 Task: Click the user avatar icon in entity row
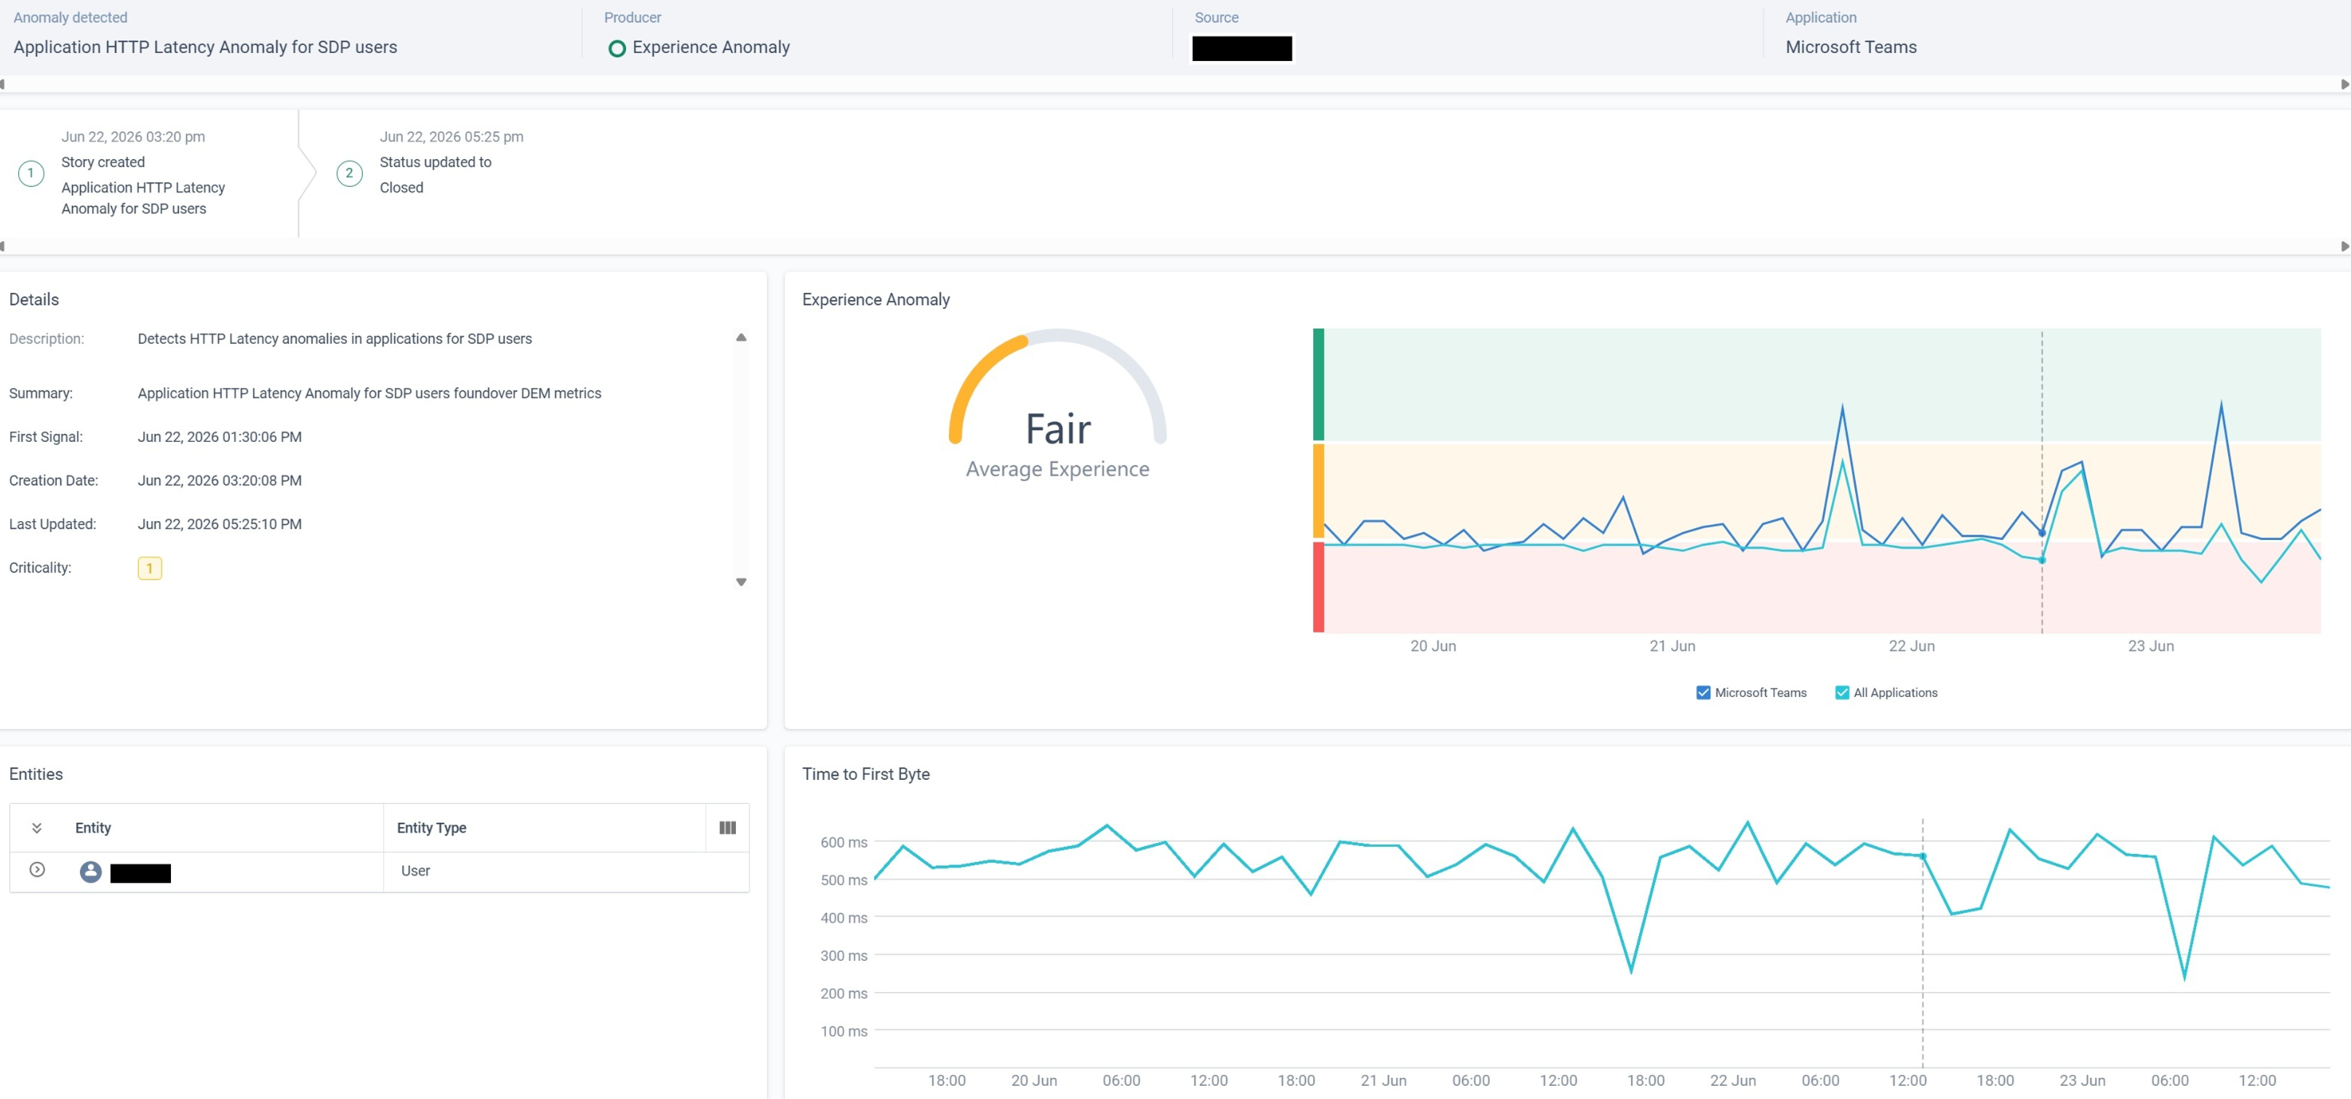[90, 872]
